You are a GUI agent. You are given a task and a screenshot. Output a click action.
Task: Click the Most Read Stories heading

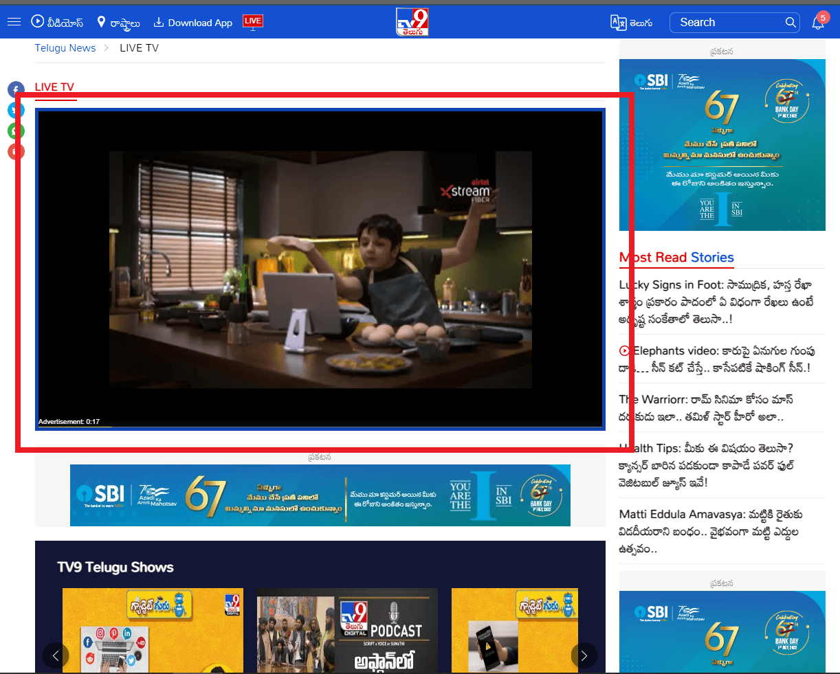pyautogui.click(x=676, y=258)
